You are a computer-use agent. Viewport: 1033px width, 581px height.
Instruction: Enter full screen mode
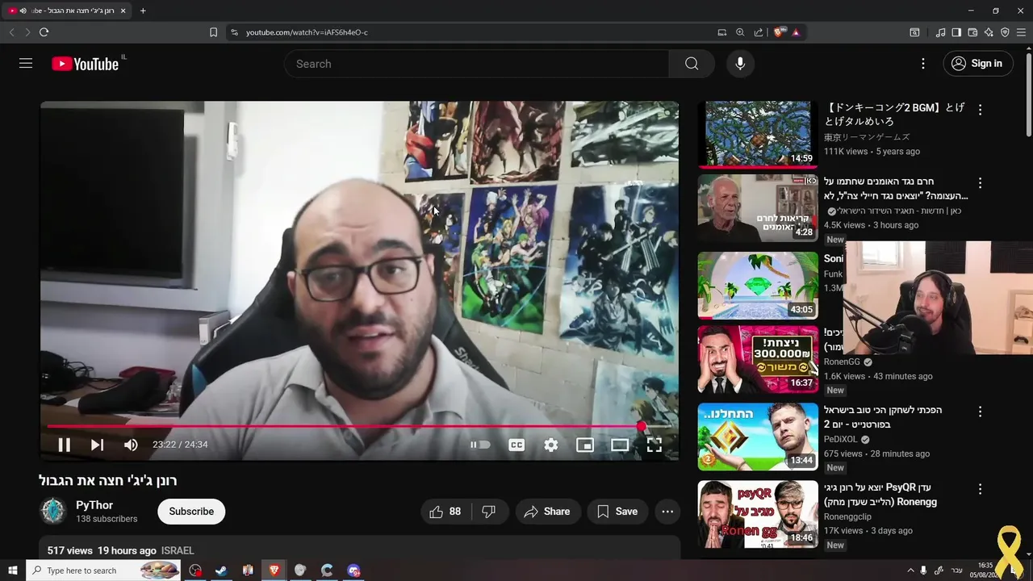coord(655,445)
